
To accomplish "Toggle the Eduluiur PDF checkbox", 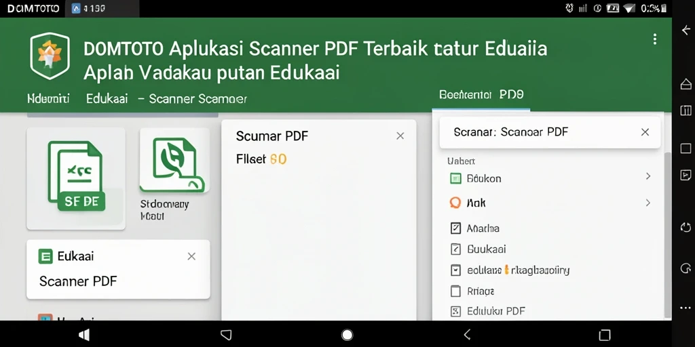I will pyautogui.click(x=455, y=311).
